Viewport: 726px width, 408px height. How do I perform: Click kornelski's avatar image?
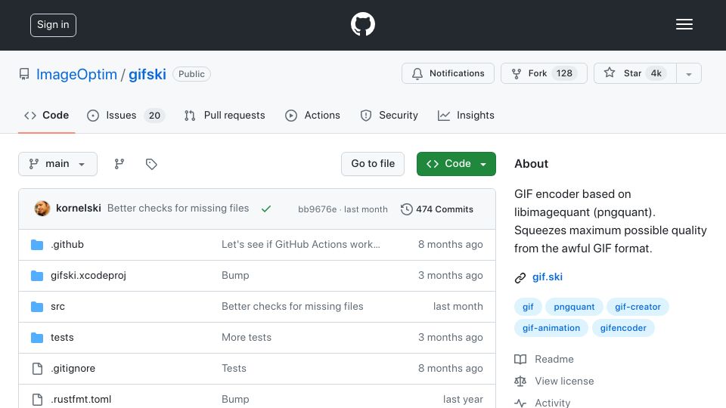pyautogui.click(x=42, y=209)
